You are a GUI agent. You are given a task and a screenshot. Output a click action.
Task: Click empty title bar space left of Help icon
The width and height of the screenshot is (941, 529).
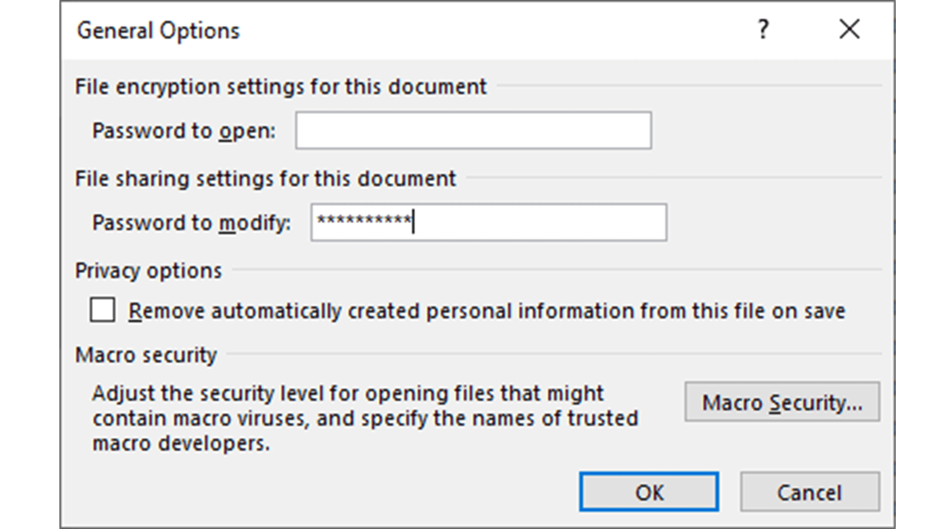(500, 29)
